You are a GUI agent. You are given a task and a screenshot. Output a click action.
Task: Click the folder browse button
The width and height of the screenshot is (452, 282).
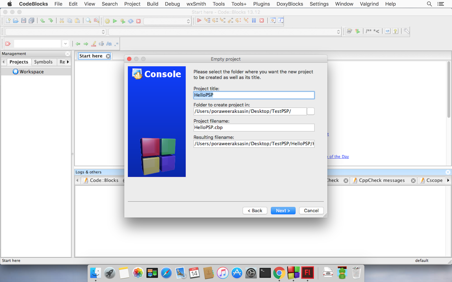coord(311,111)
